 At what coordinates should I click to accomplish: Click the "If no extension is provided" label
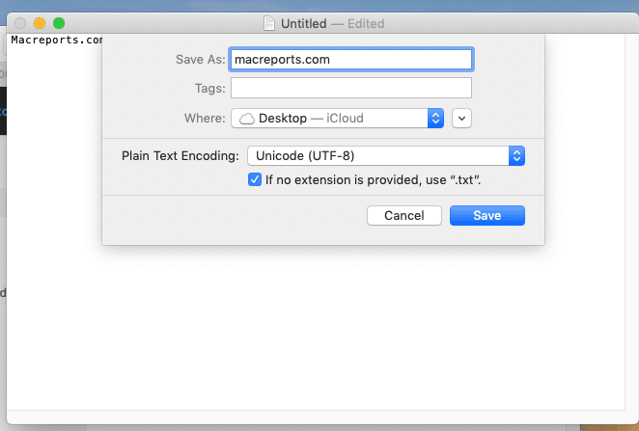coord(374,179)
